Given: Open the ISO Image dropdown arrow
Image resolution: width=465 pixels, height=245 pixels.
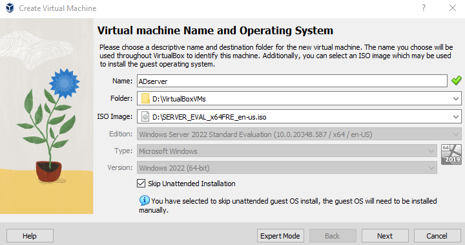Looking at the screenshot, I should click(x=456, y=117).
